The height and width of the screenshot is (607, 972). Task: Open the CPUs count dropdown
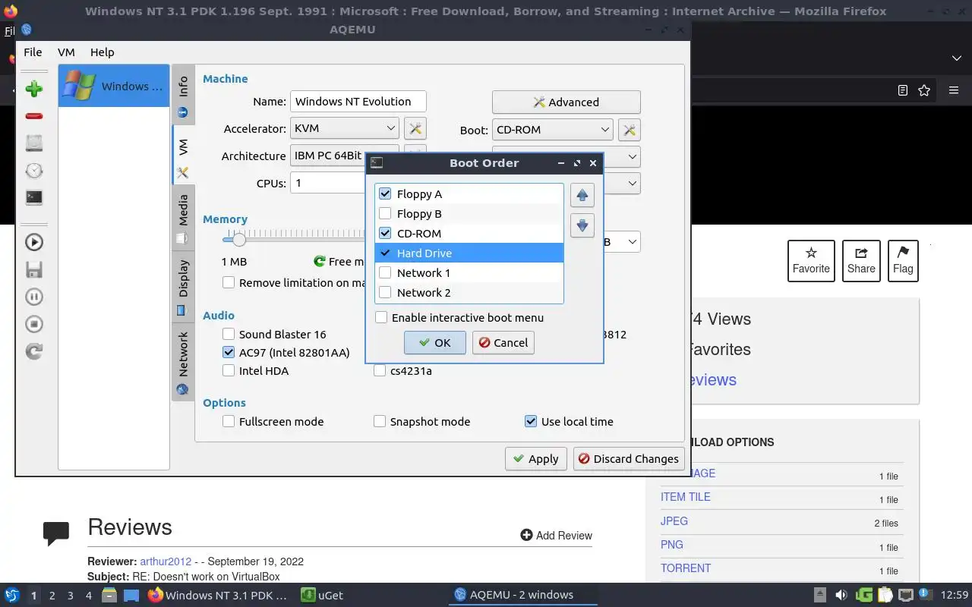point(328,183)
